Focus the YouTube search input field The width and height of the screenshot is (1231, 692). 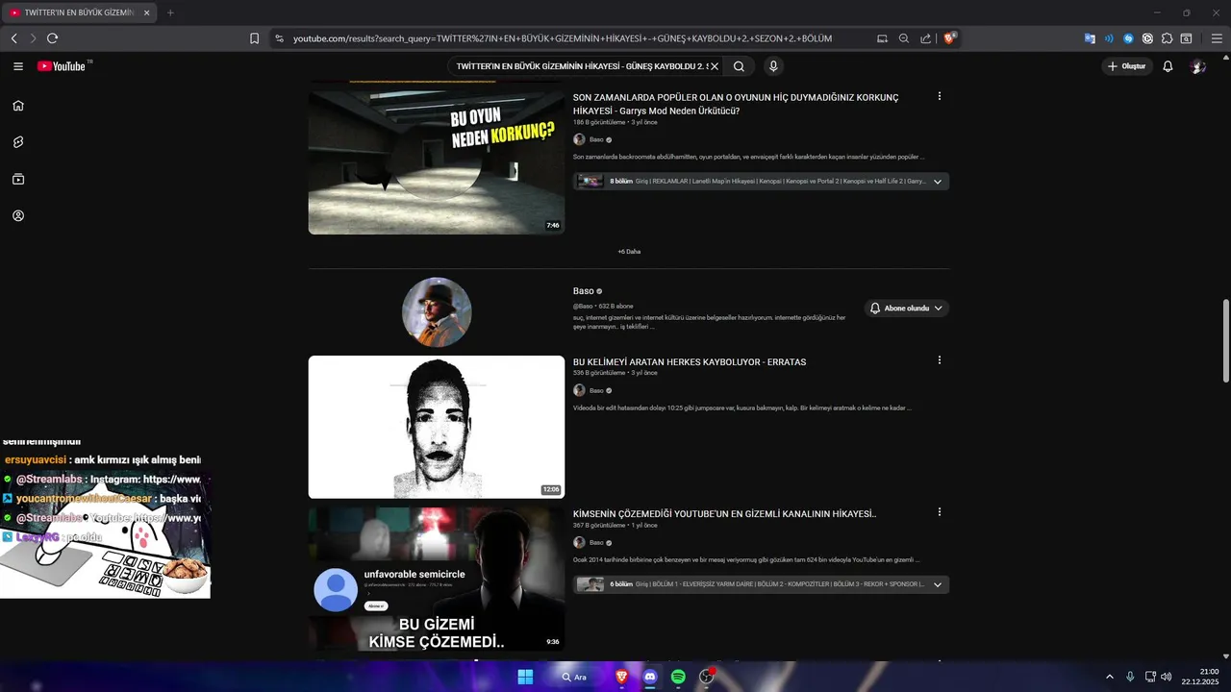click(x=580, y=66)
